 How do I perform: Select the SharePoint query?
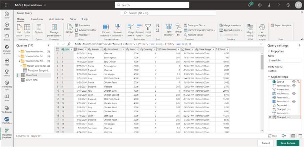[33, 75]
